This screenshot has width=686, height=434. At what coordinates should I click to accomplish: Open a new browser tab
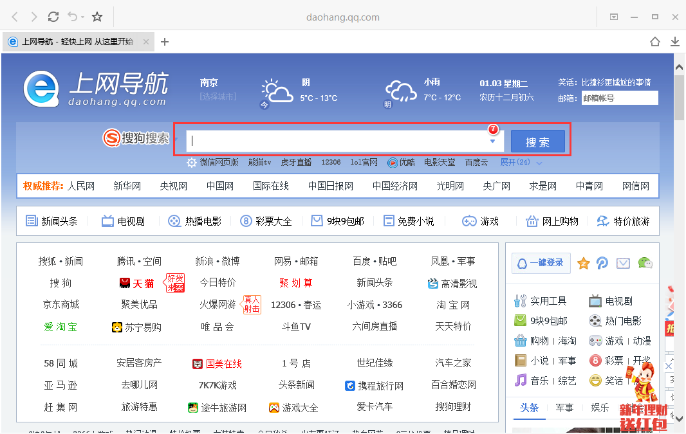(165, 42)
